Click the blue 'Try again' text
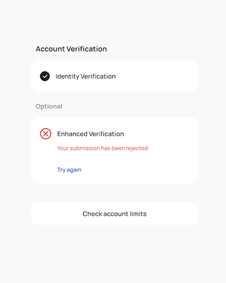Viewport: 226px width, 283px height. (x=69, y=170)
